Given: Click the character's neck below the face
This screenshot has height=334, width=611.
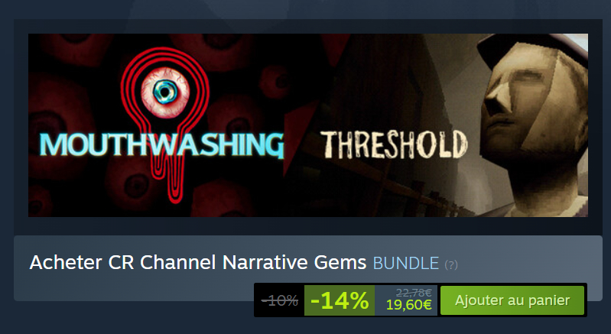Looking at the screenshot, I should [544, 186].
